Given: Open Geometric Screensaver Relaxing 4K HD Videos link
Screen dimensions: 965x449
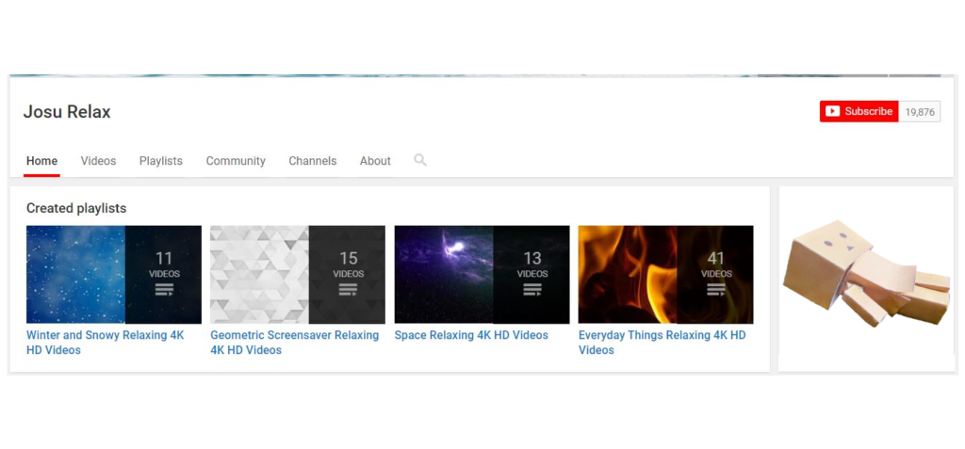Looking at the screenshot, I should [295, 343].
